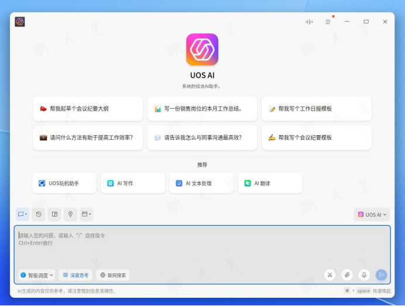Viewport: 405px width, 306px height.
Task: Toggle 联网搜索 web search
Action: (113, 275)
